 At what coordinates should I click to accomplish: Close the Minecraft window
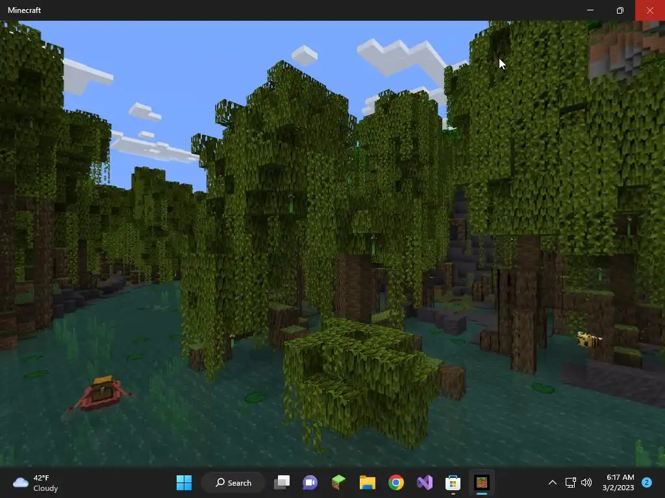pos(649,10)
